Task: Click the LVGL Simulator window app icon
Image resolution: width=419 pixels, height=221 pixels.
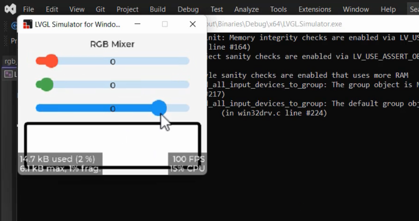Action: (x=28, y=24)
